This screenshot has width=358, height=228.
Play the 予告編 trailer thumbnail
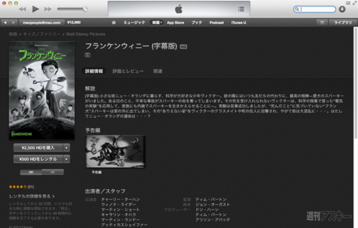[x=115, y=152]
